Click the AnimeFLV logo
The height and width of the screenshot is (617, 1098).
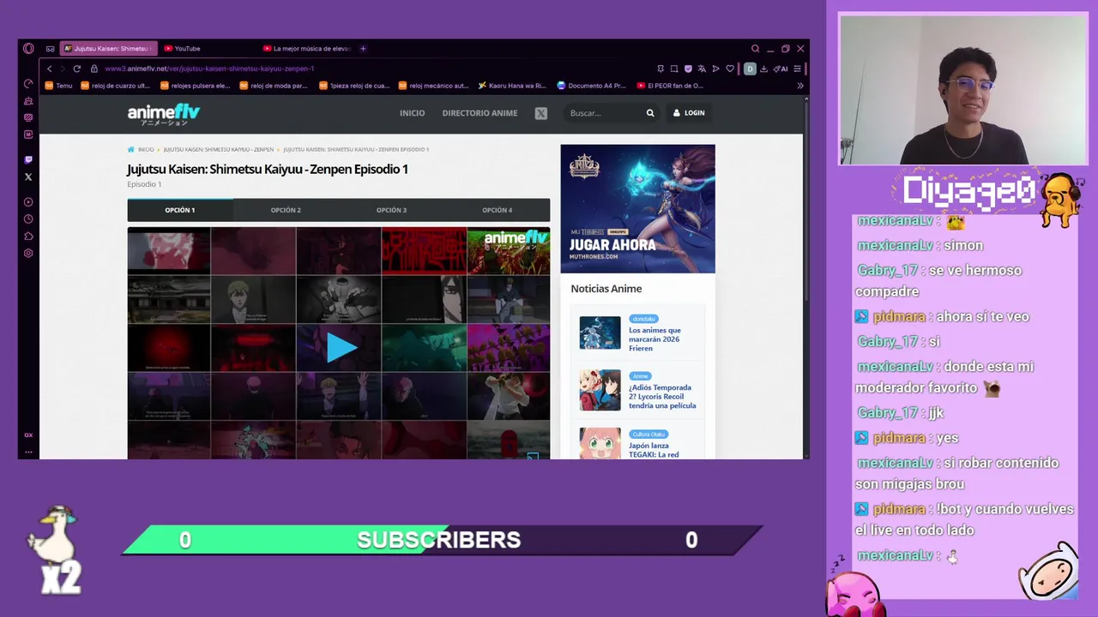pyautogui.click(x=164, y=114)
